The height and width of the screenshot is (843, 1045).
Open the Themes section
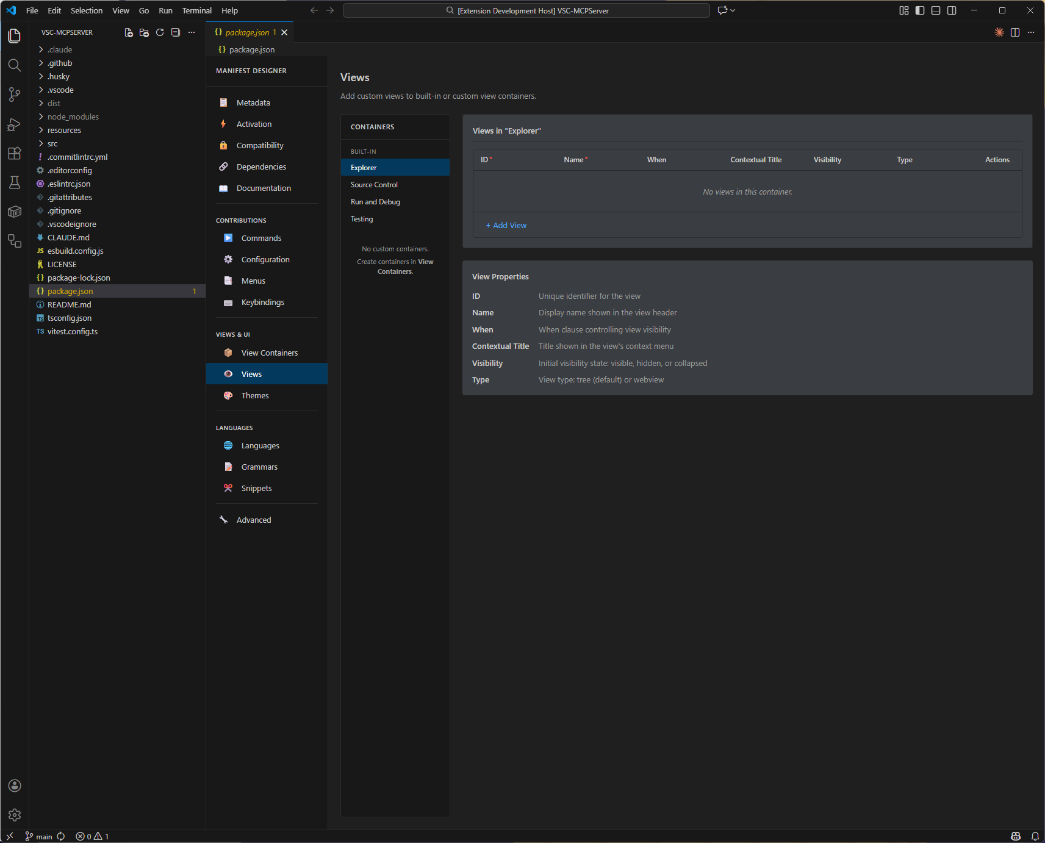point(267,395)
